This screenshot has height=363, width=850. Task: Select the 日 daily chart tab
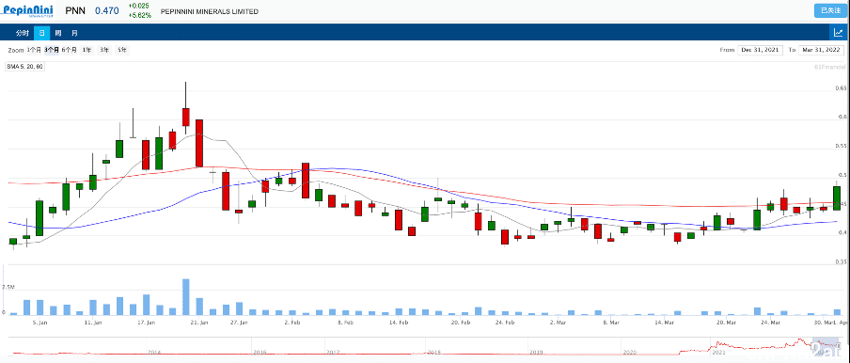[41, 33]
